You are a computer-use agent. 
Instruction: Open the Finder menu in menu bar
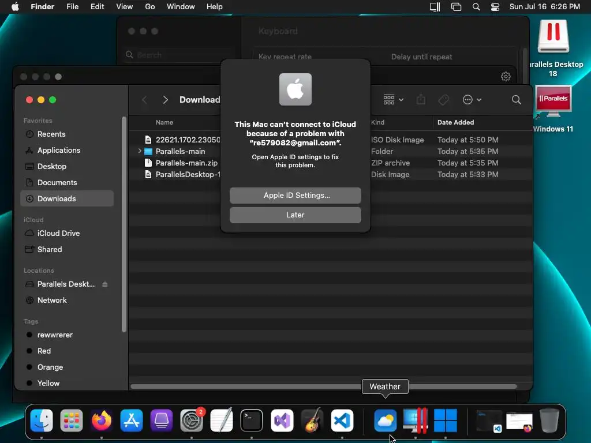pos(42,7)
